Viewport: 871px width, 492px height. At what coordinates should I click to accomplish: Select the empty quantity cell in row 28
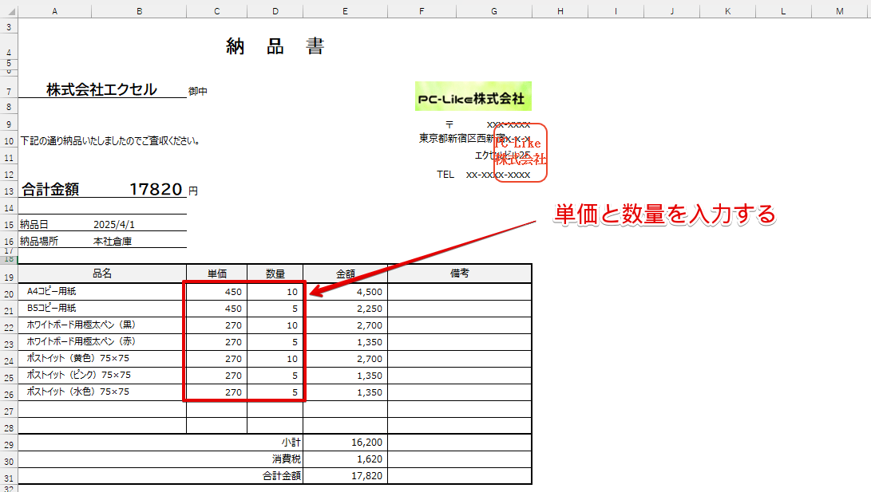(275, 426)
